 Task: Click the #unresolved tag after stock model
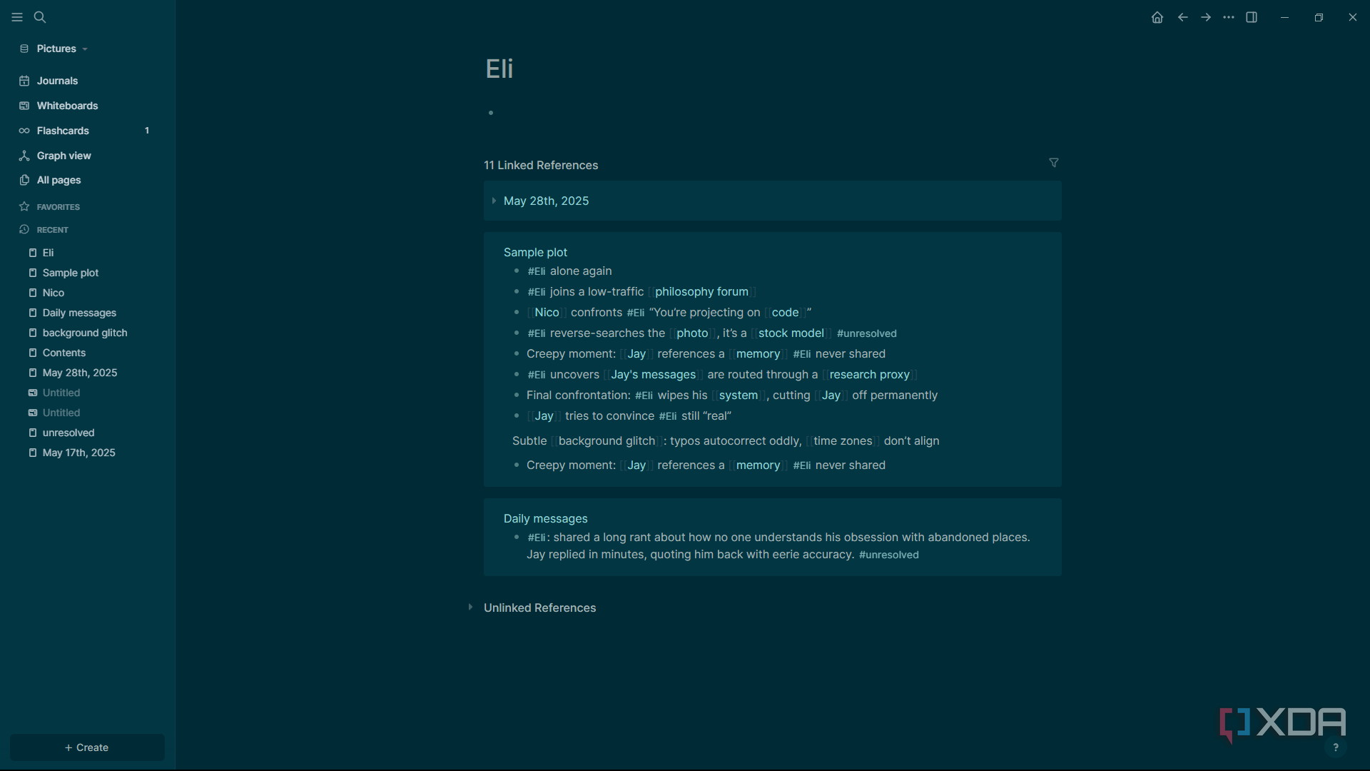(866, 333)
